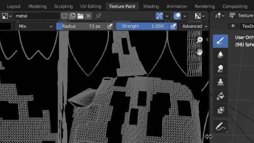The width and height of the screenshot is (254, 143).
Task: Click the brush color swatch
Action: (6, 26)
